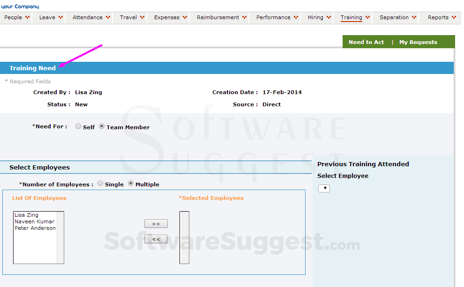The image size is (464, 287).
Task: Click the << button to remove employees
Action: [x=156, y=239]
